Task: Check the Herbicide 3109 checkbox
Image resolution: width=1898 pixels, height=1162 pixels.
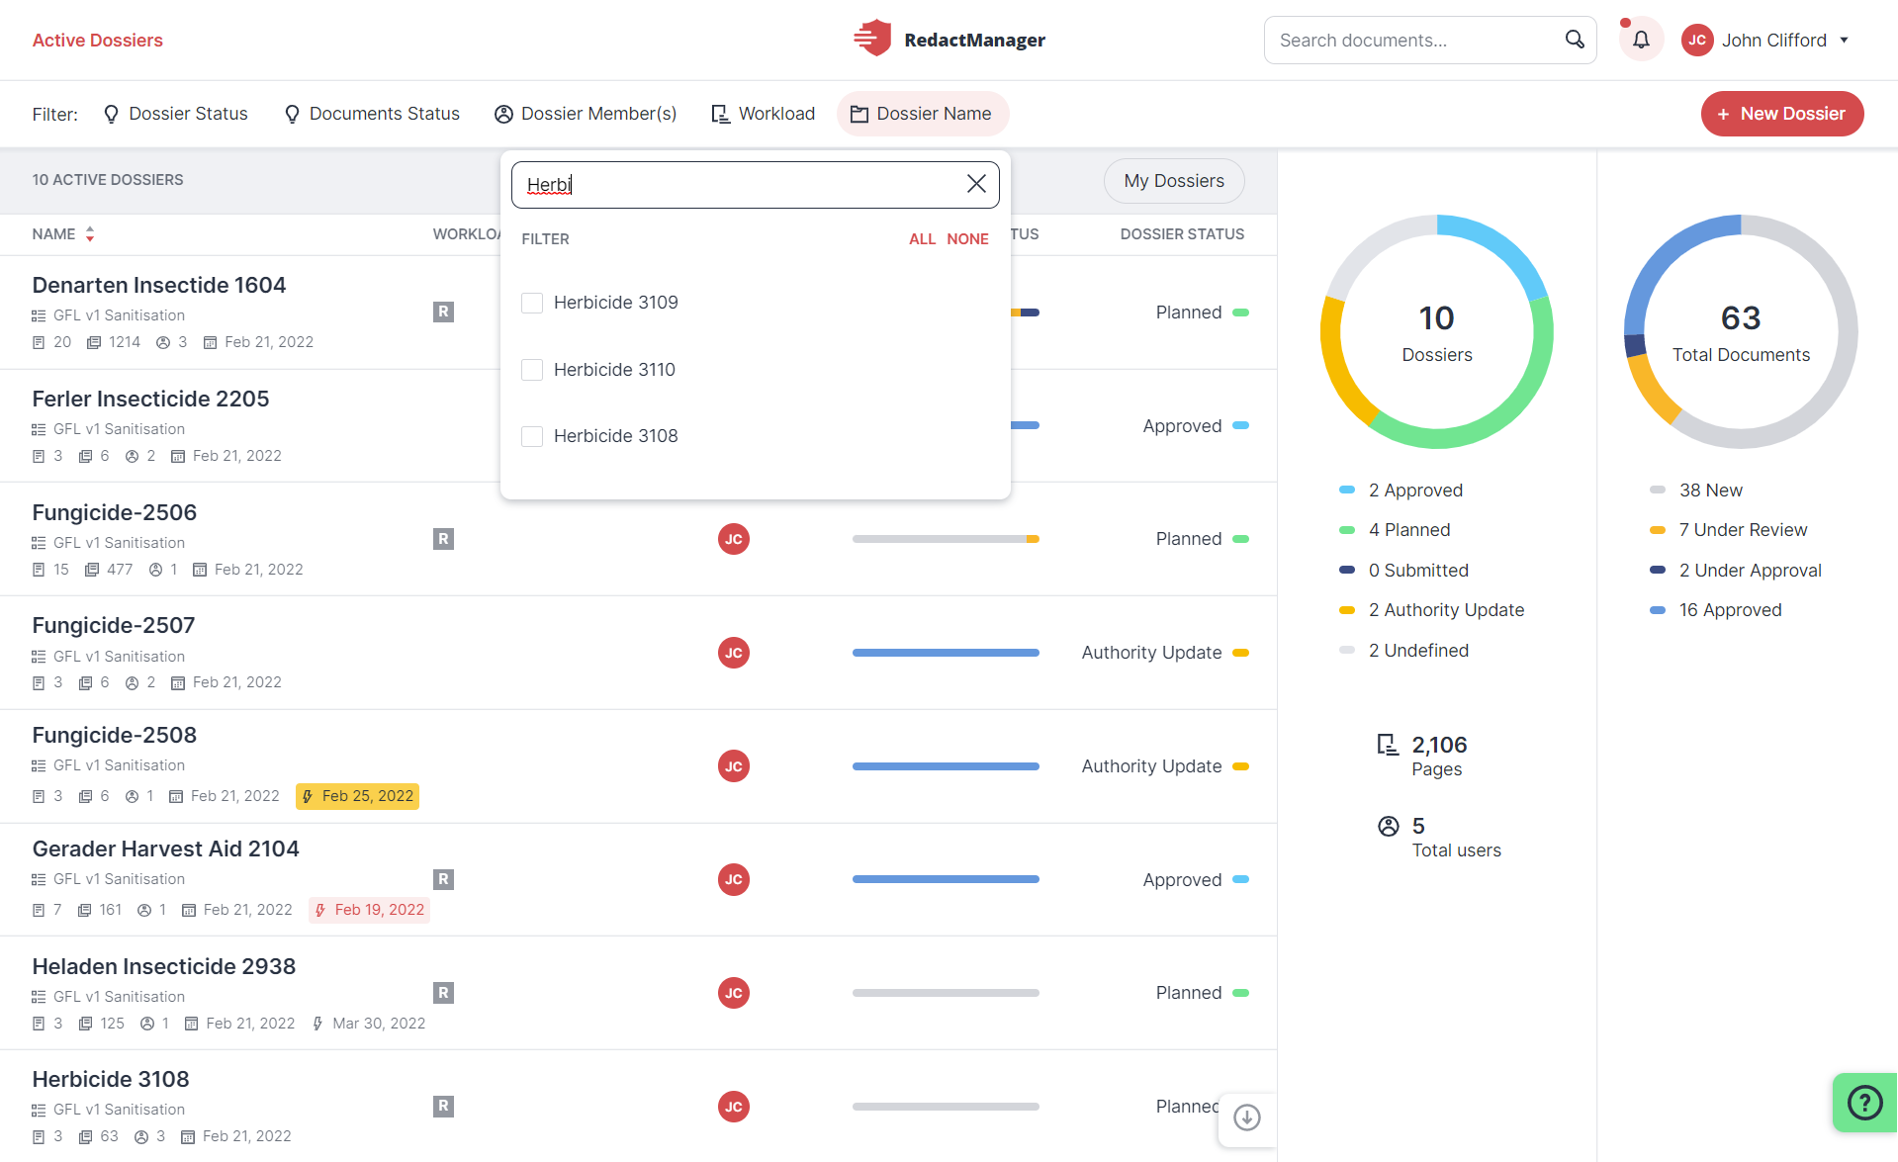Action: [x=532, y=303]
